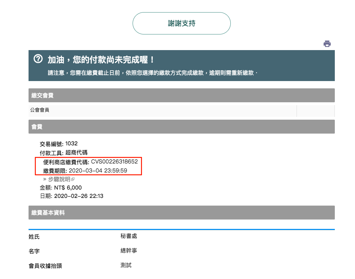This screenshot has height=279, width=355.
Task: Click external link icon beside 步驟說明
Action: (73, 180)
